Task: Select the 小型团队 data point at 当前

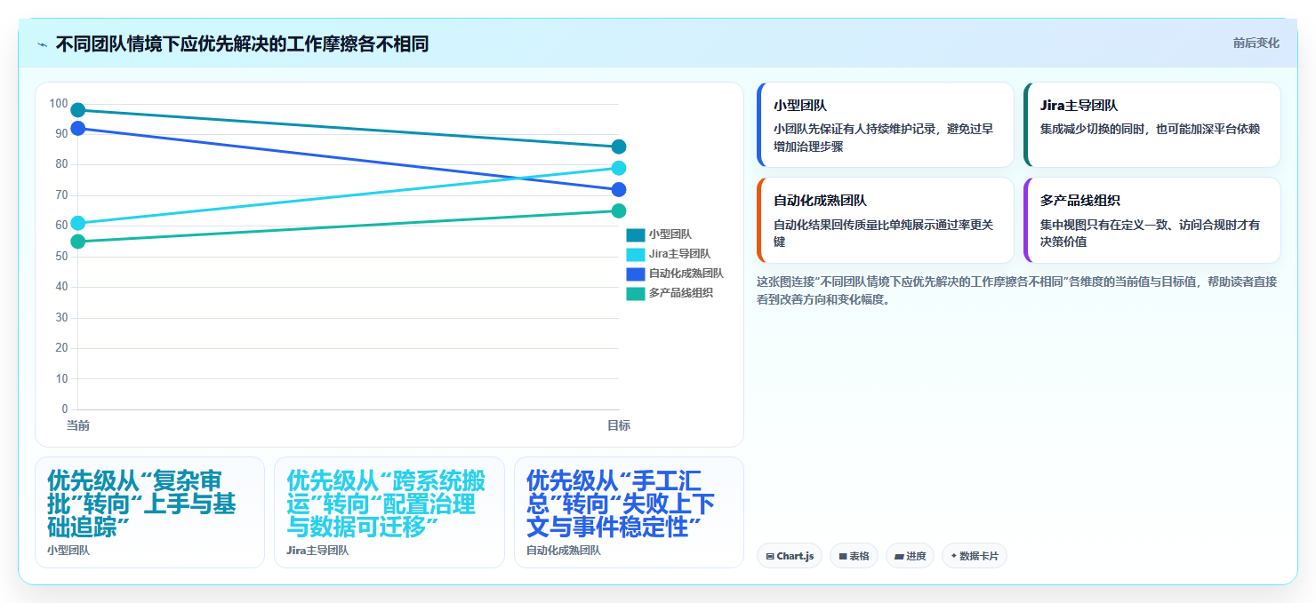Action: coord(78,110)
